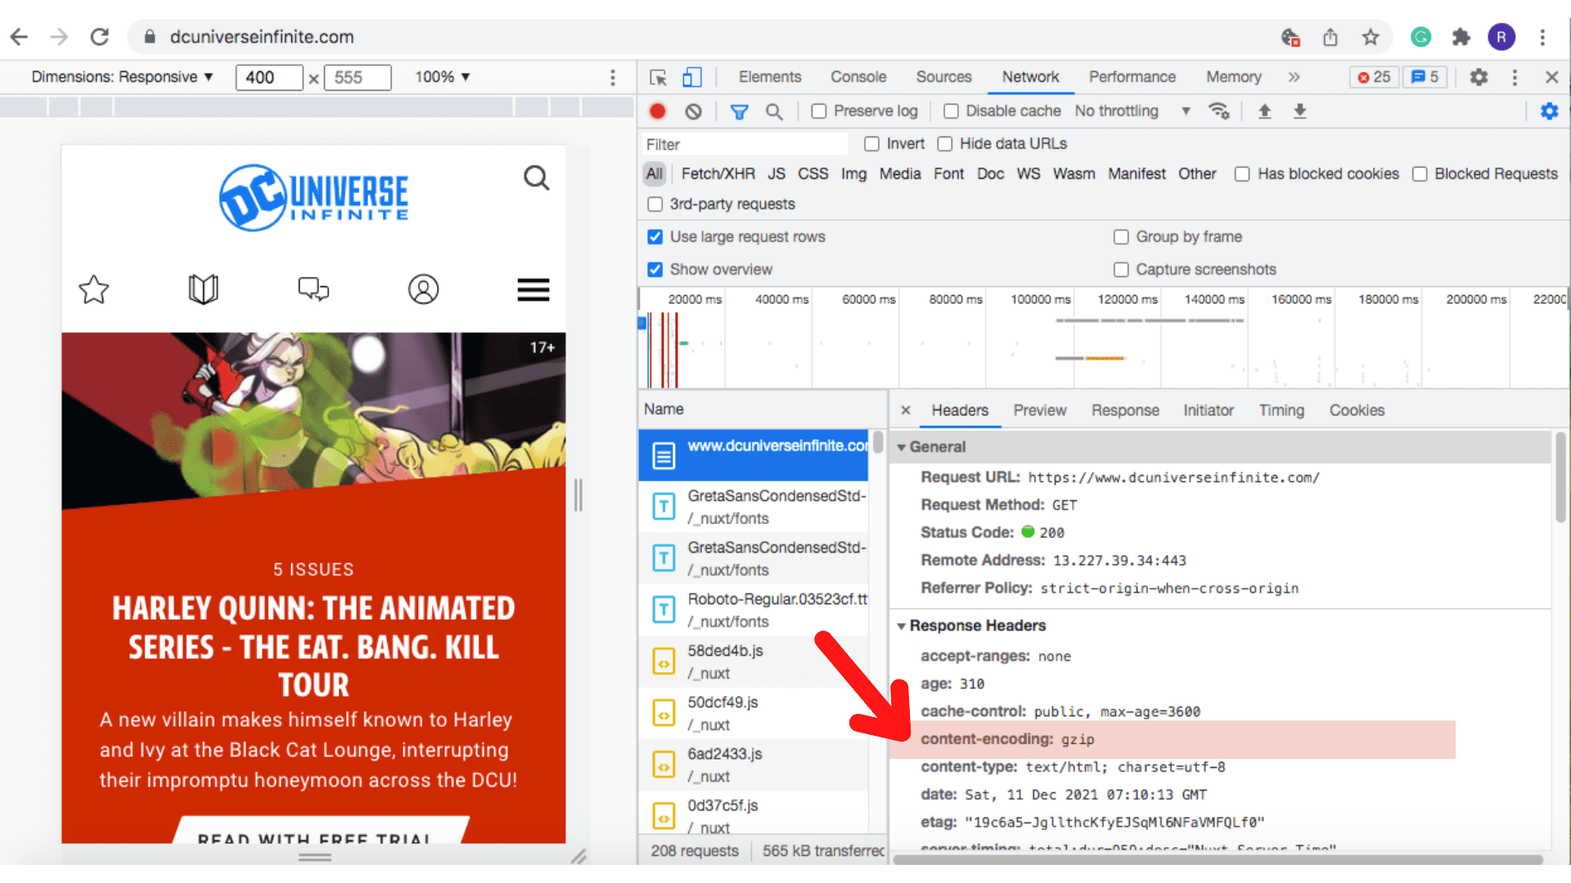Open the Preview tab of request
1571x883 pixels.
tap(1040, 410)
